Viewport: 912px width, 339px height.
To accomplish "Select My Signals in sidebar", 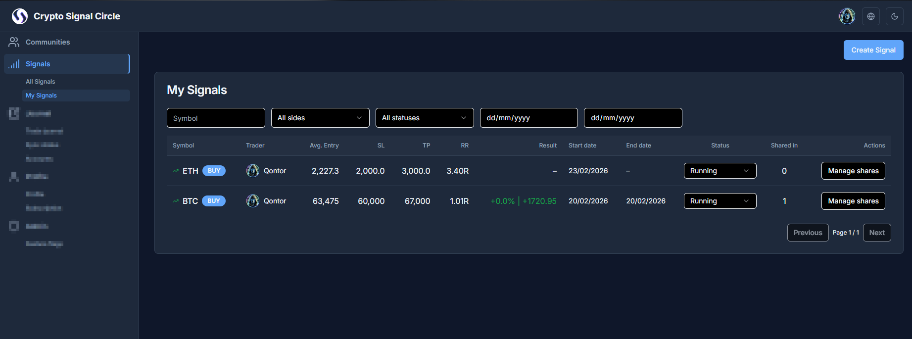I will coord(42,96).
